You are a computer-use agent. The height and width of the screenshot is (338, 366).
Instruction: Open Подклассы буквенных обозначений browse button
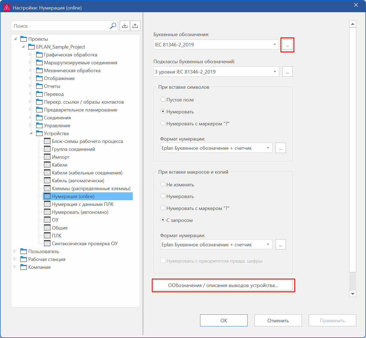point(287,72)
